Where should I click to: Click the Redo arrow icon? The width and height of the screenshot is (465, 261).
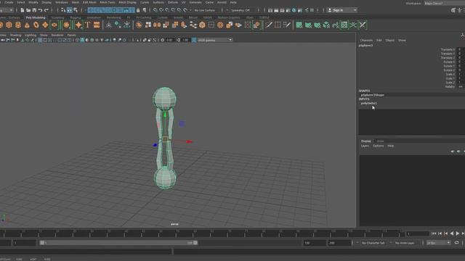pyautogui.click(x=46, y=10)
